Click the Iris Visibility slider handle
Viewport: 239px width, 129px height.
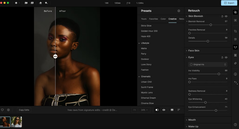(219, 74)
